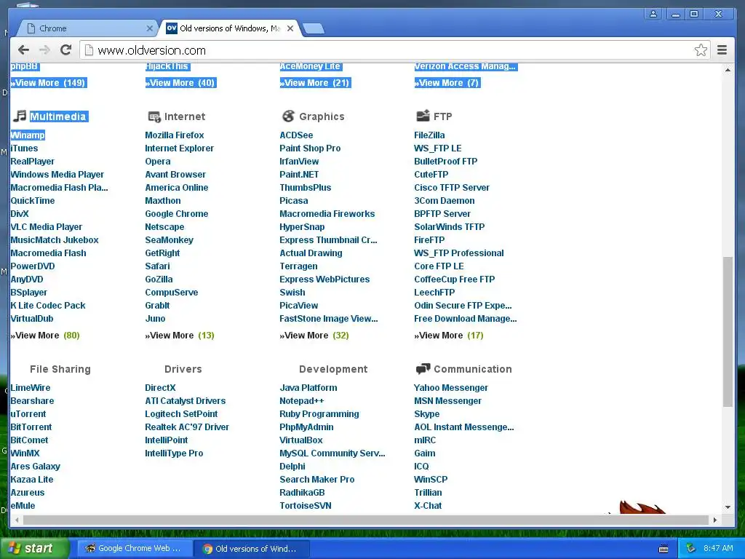Click the vertical scrollbar thumb
Screen dimensions: 745x559
[x=728, y=331]
